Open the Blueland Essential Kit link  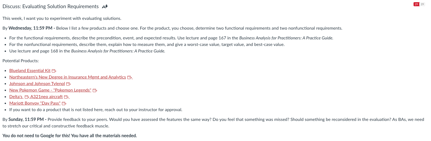click(x=30, y=71)
